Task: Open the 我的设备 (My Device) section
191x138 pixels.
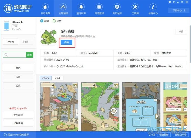Action: (45, 9)
